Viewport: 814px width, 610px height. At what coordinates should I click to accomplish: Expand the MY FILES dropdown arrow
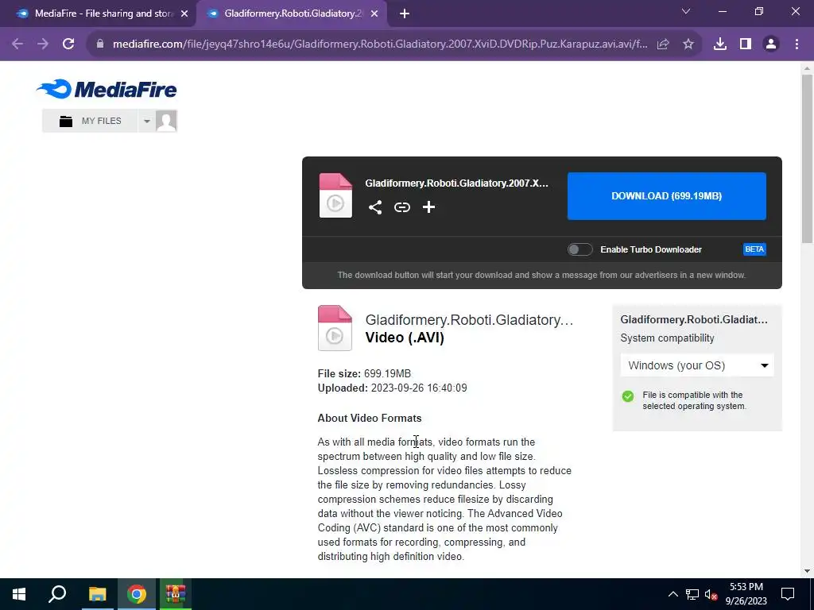click(146, 121)
